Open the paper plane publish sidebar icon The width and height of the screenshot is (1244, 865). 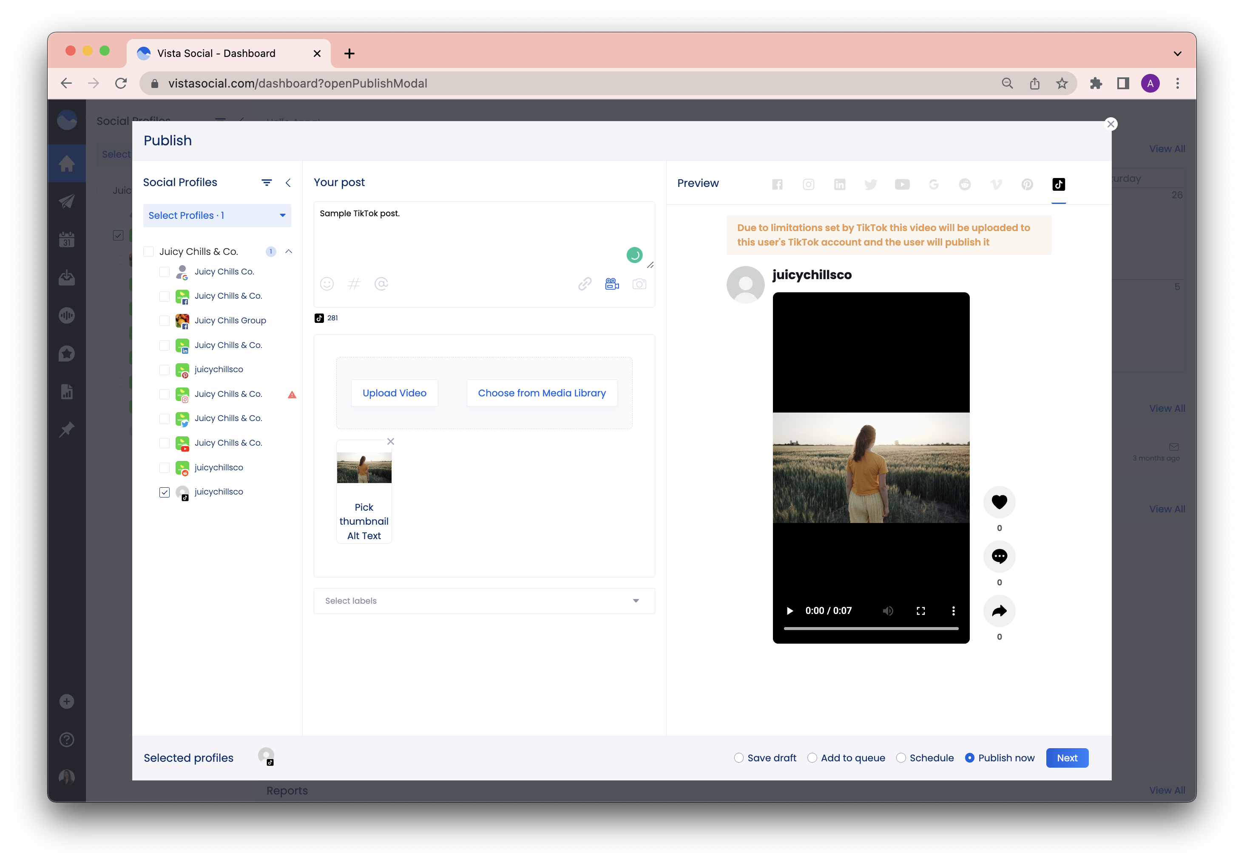pos(67,201)
